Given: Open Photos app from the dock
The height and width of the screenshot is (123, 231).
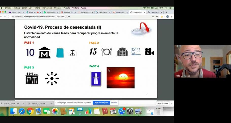Looking at the screenshot, I should pyautogui.click(x=55, y=111).
